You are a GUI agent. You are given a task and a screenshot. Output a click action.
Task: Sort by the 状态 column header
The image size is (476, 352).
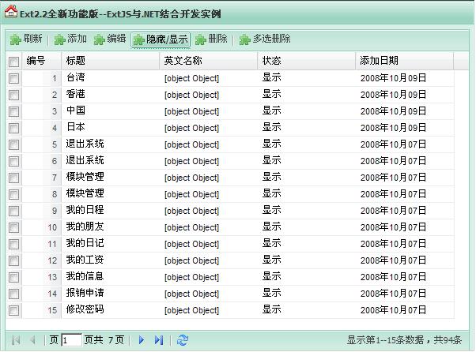point(306,61)
